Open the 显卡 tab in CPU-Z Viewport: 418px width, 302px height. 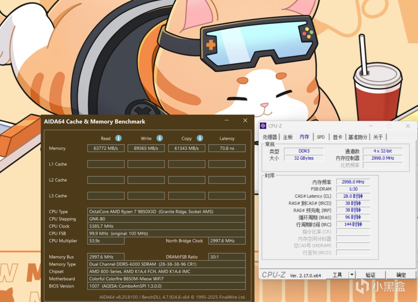tap(337, 137)
